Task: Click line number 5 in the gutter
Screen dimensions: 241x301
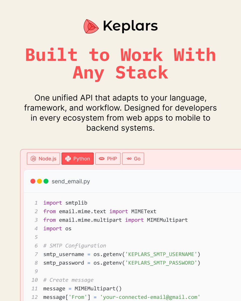Action: click(36, 237)
